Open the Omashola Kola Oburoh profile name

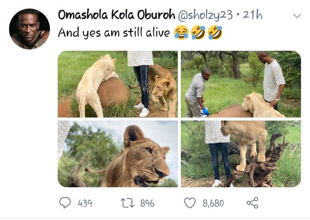117,15
